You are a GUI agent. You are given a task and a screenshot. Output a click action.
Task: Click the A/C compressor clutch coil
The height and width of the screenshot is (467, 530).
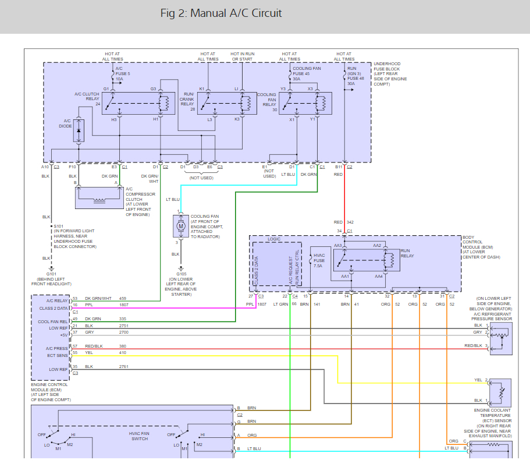99,197
